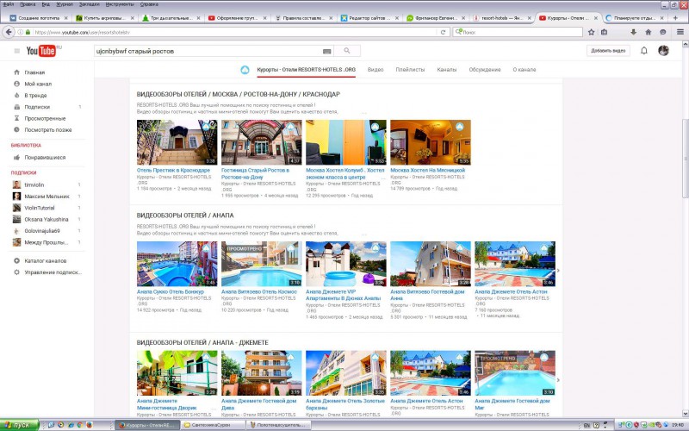Open the Oksana Yakushina subscription
Screen dimensions: 689x431
coord(47,219)
